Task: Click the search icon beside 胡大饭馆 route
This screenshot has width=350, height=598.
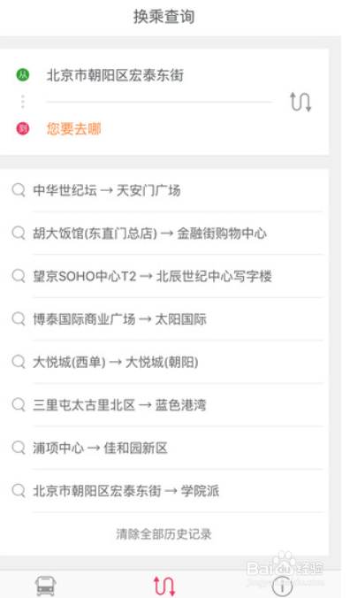Action: click(19, 233)
